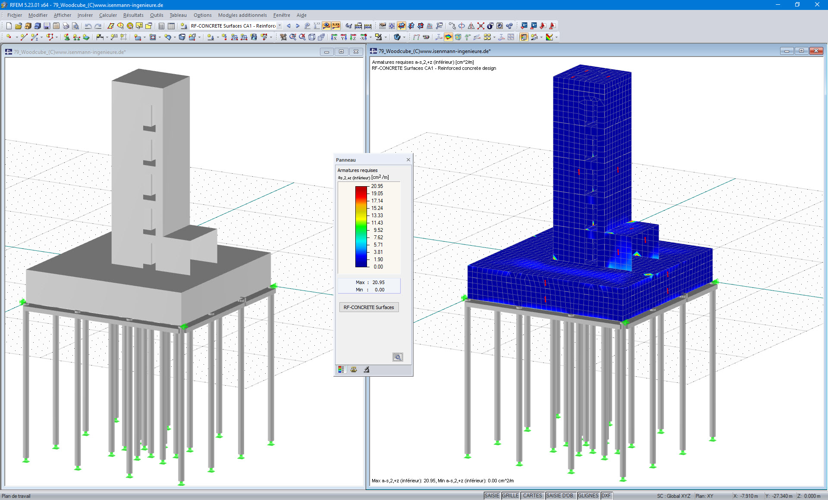Screen dimensions: 828x500
Task: Show view in X direction icon
Action: (334, 37)
